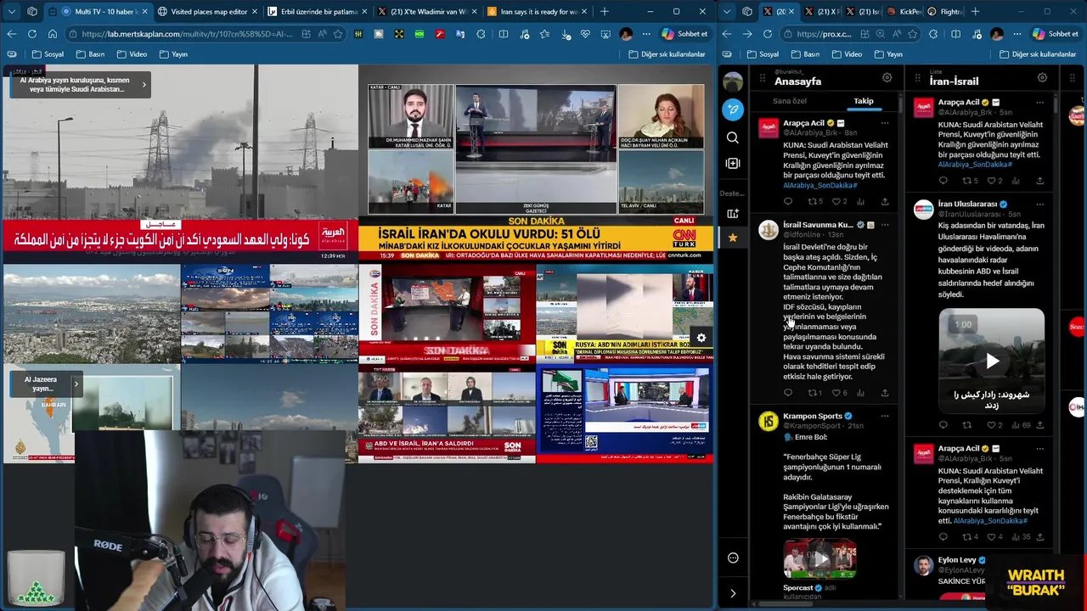Switch to Flightradar tab in right browser

coord(943,12)
